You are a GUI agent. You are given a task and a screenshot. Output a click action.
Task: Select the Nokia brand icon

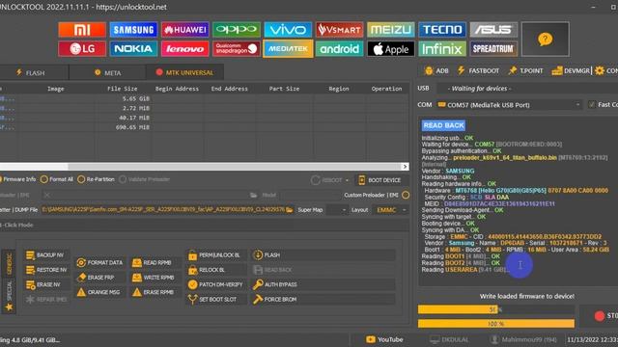pos(133,49)
